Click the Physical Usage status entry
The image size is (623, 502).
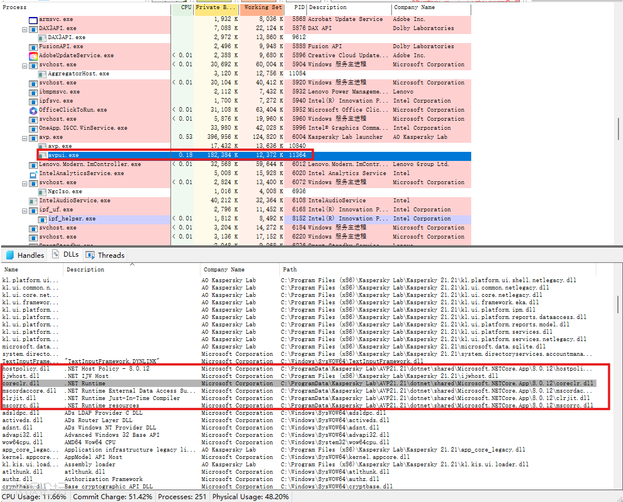point(251,497)
